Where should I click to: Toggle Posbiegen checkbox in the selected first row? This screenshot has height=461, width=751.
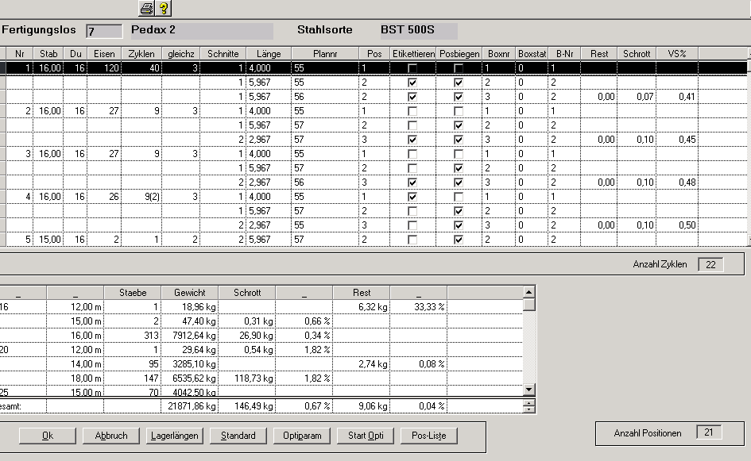(459, 69)
